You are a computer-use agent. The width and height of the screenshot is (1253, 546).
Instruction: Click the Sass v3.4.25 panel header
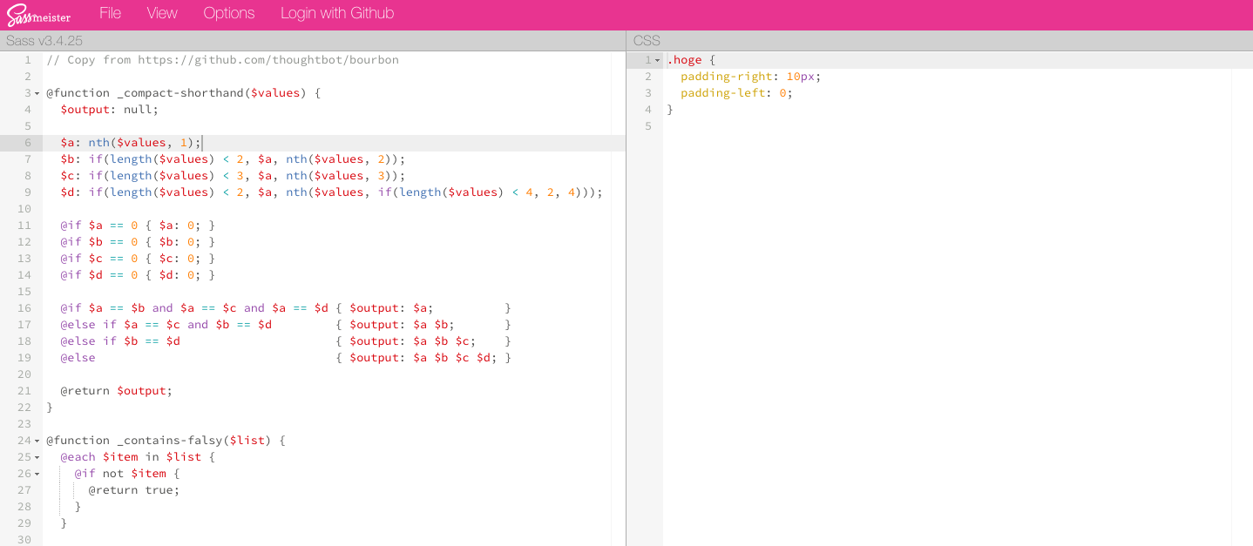coord(44,41)
